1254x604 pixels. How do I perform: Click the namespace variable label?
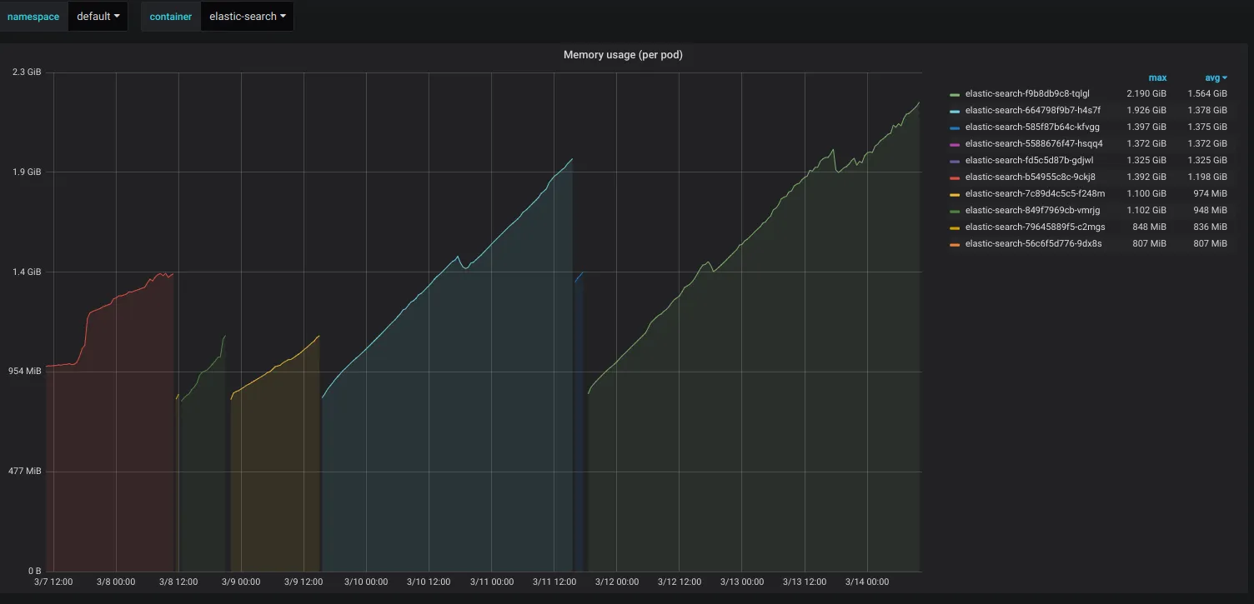click(x=33, y=17)
